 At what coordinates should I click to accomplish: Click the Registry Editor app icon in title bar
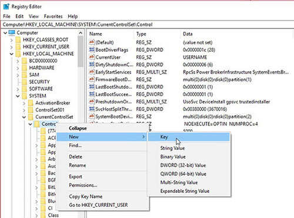click(6, 6)
